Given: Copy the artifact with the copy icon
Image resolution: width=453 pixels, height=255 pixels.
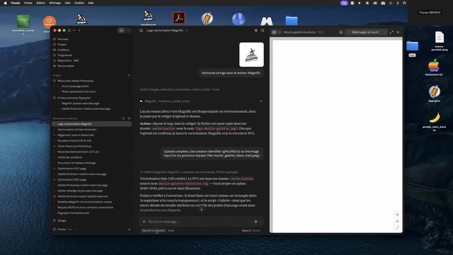Looking at the screenshot, I should point(341,32).
